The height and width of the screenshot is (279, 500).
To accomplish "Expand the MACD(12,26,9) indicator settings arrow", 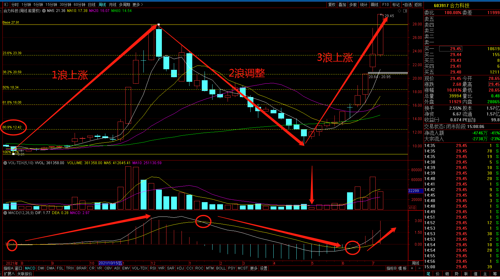I will tap(5, 213).
